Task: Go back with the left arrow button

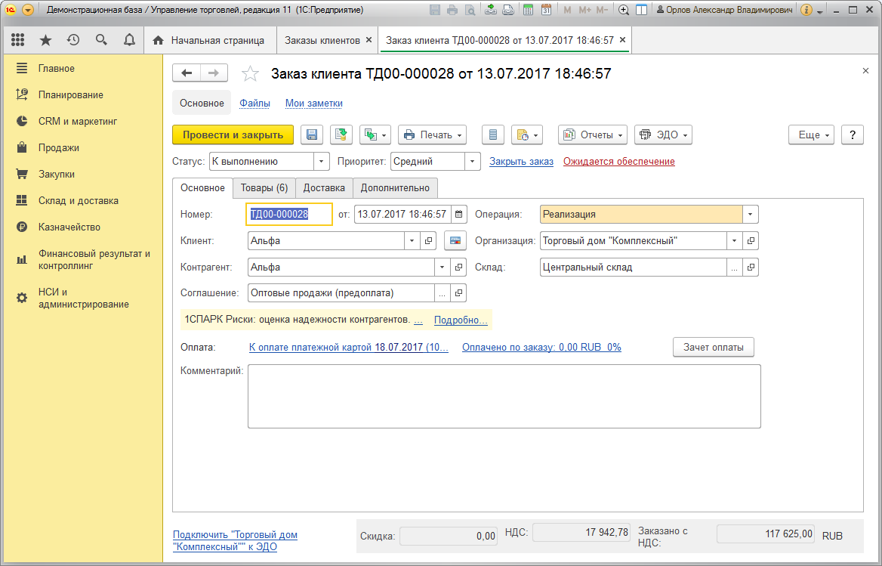Action: point(187,73)
